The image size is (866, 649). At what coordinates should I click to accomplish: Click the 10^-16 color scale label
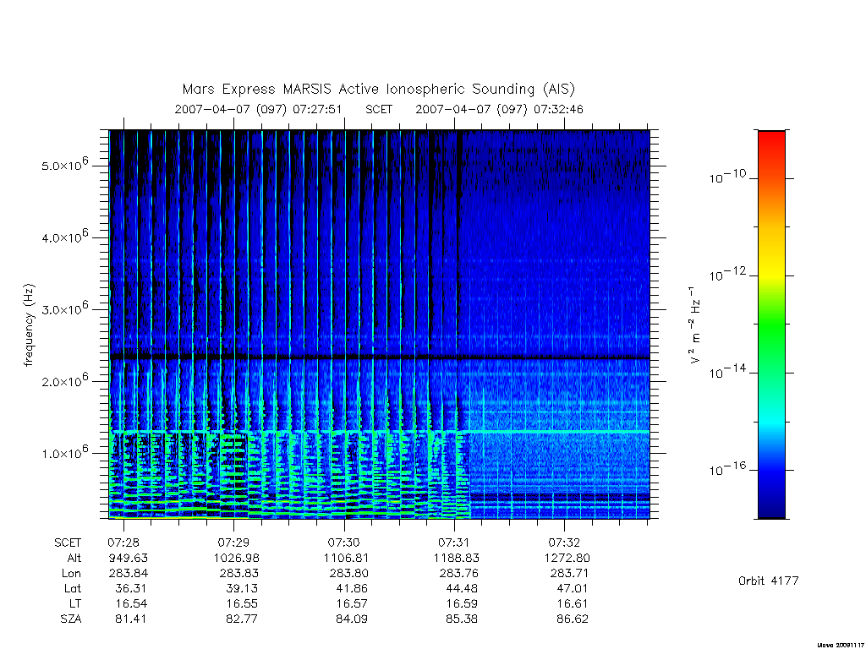(727, 469)
